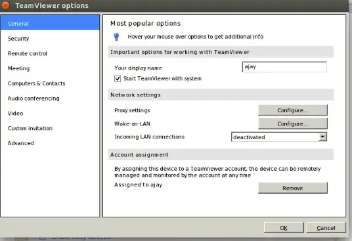The image size is (352, 241).
Task: Click the 'Wake-on-LAN' label
Action: (132, 124)
